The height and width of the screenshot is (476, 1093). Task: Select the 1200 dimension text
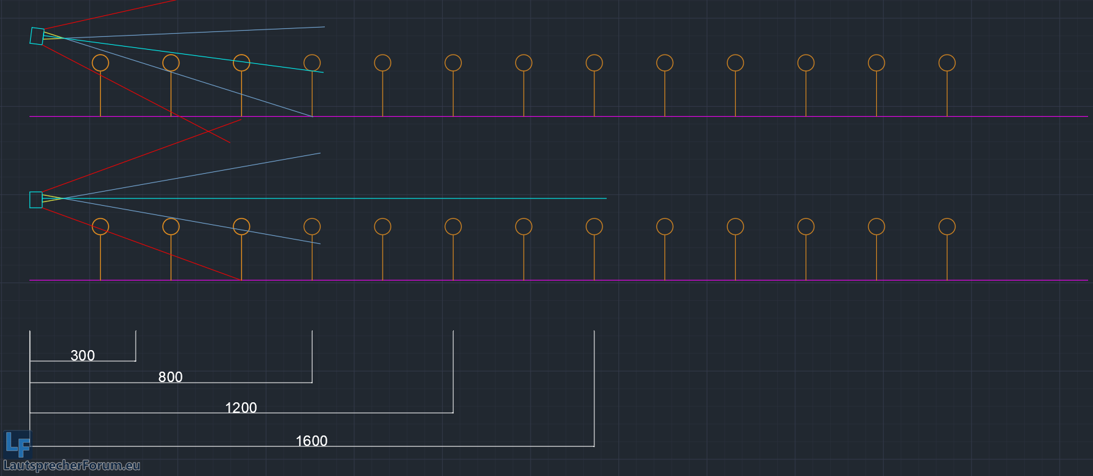(241, 407)
